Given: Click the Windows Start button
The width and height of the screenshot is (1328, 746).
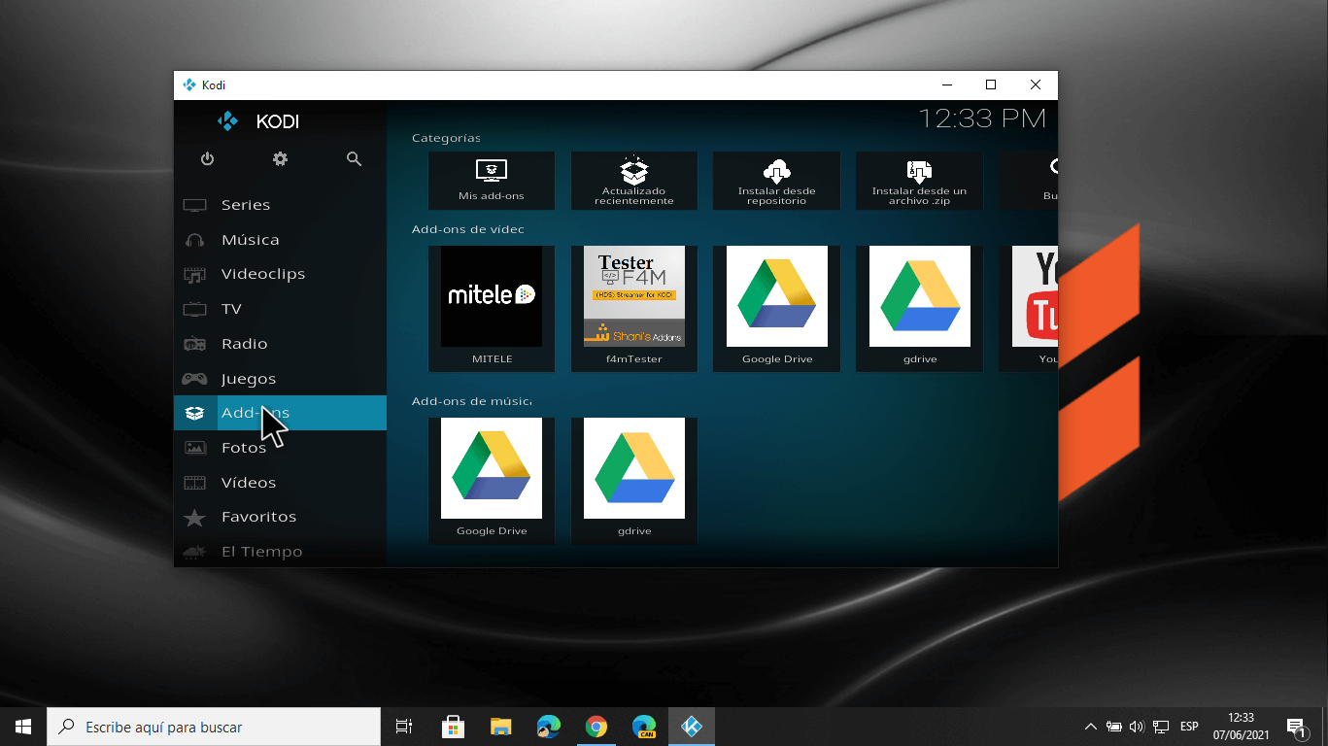Looking at the screenshot, I should point(23,727).
